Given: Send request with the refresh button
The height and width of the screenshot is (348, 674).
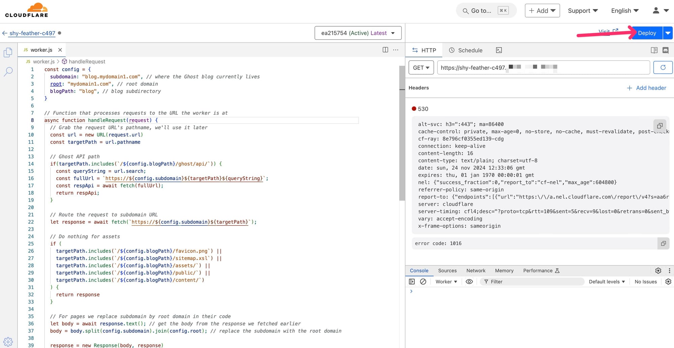Looking at the screenshot, I should 663,67.
